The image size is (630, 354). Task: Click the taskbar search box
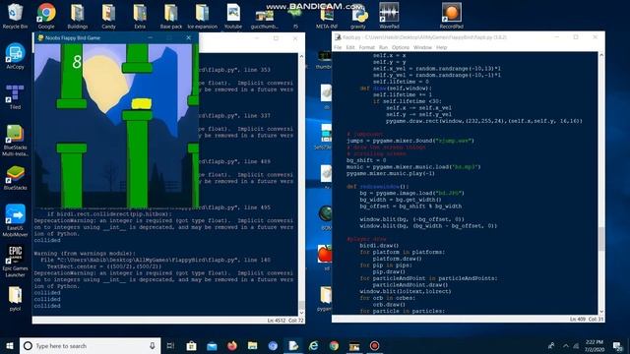(90, 345)
